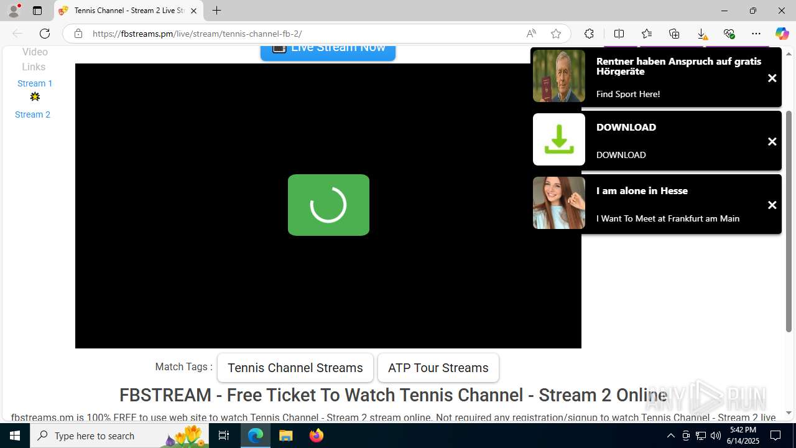The image size is (796, 448).
Task: Dismiss the 'I am alone in Hesse' notification
Action: click(x=772, y=205)
